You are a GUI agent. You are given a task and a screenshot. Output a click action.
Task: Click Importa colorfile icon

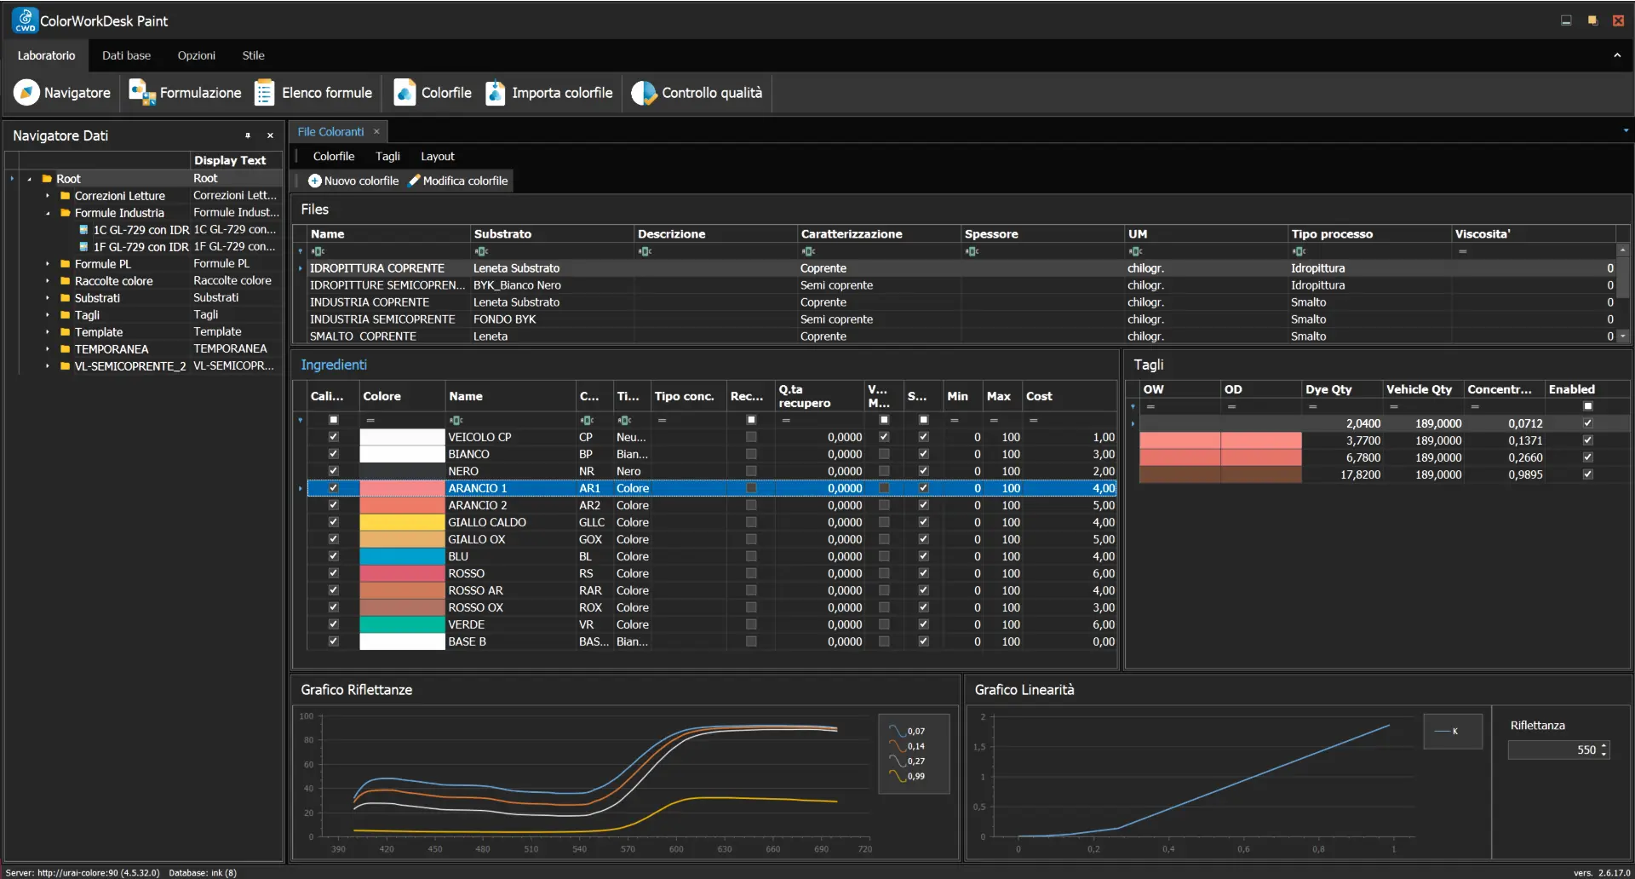495,93
